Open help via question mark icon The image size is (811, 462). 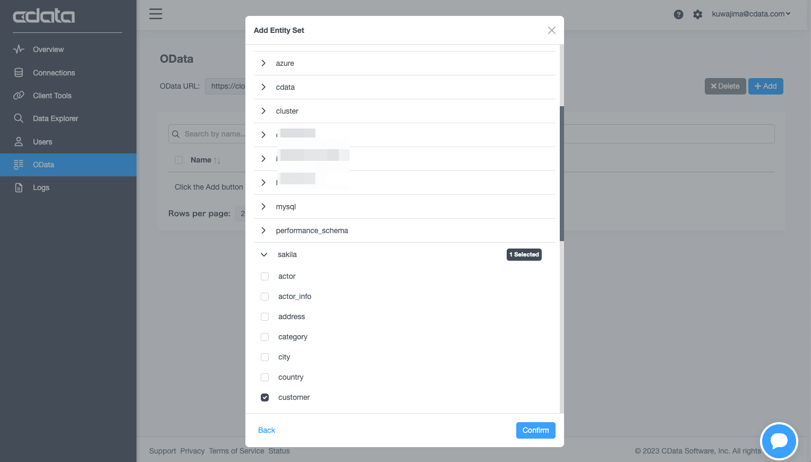[678, 14]
